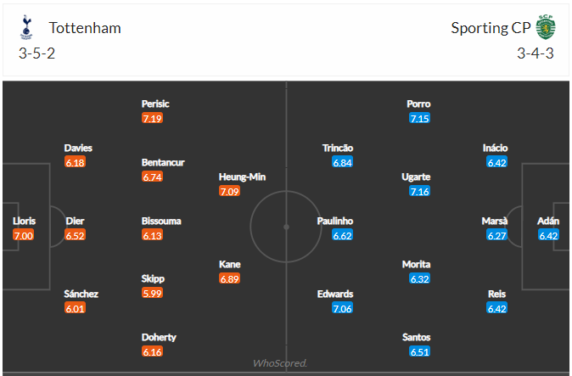
Task: Select Skipp's 5.99 rating badge
Action: 153,293
